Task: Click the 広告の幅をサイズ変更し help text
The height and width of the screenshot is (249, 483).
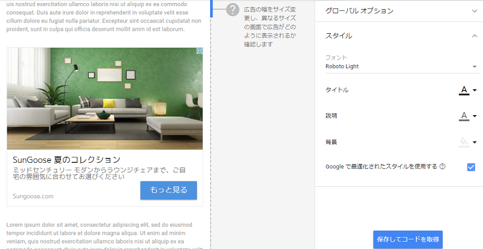Action: (x=270, y=27)
